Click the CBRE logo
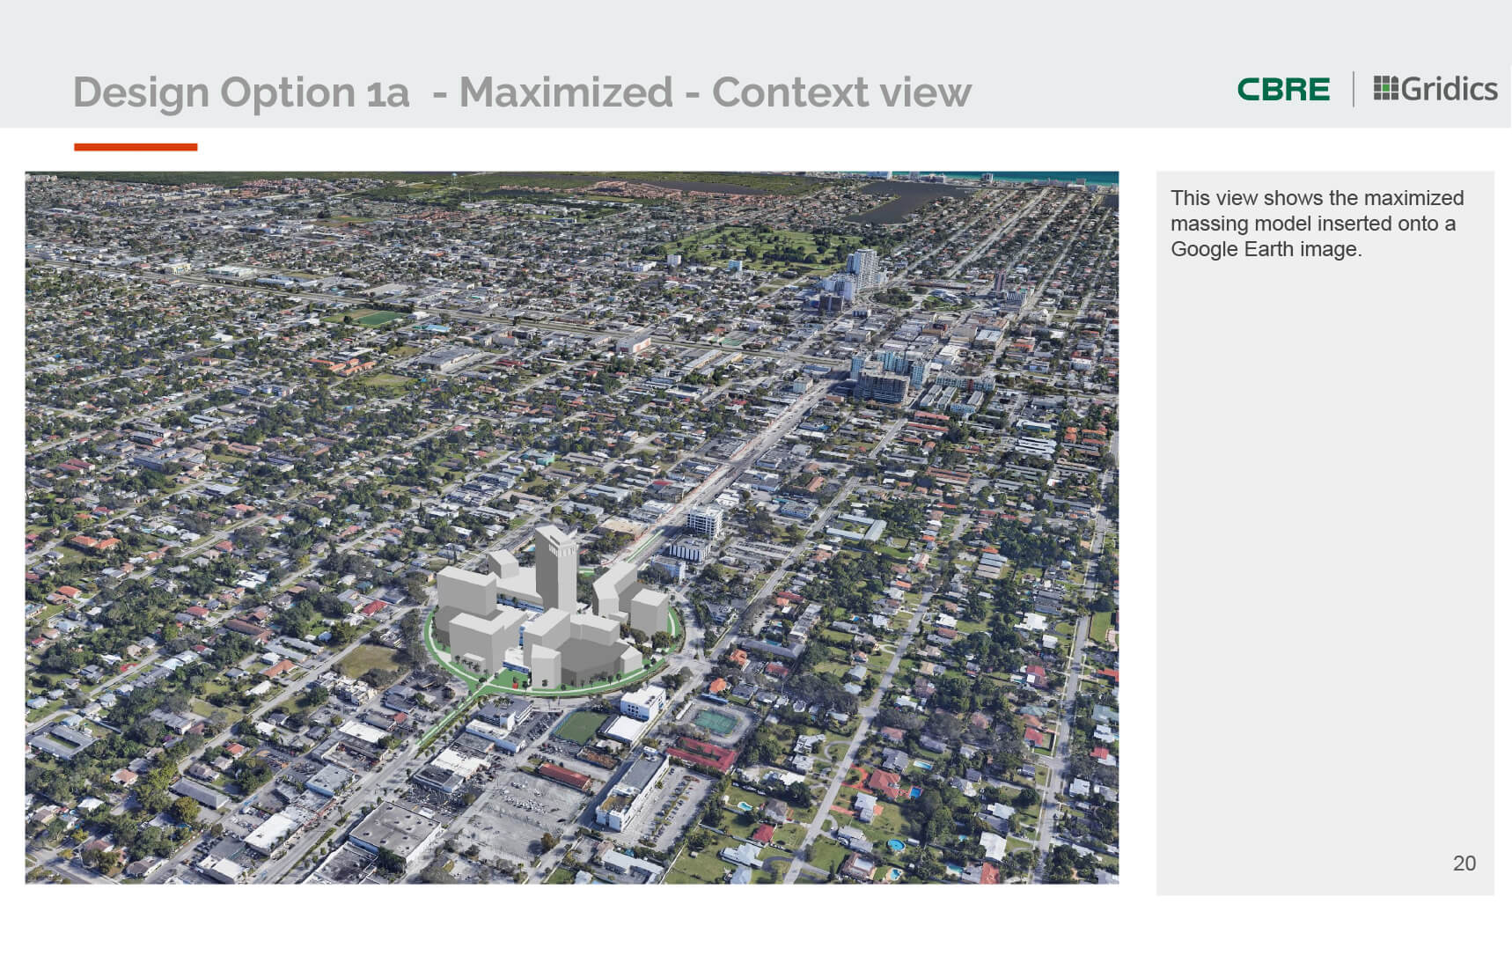The height and width of the screenshot is (970, 1512). 1283,89
